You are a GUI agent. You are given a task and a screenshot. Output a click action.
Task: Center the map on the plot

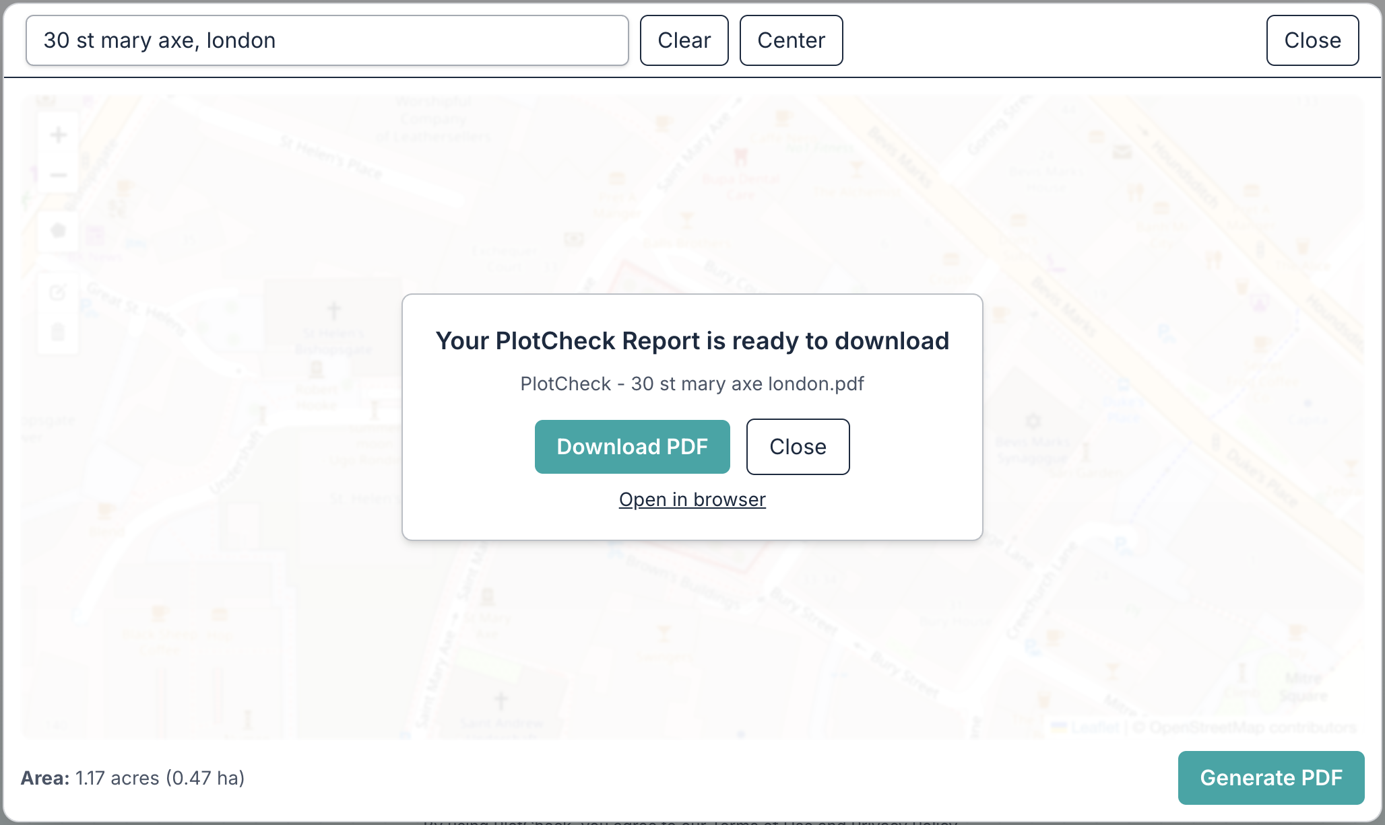(791, 40)
